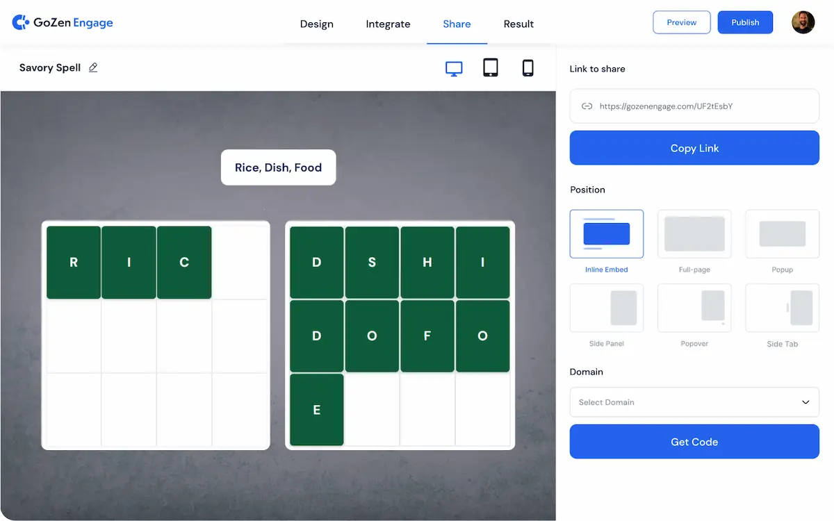The width and height of the screenshot is (834, 521).
Task: Select Inline Embed position option
Action: click(x=606, y=234)
